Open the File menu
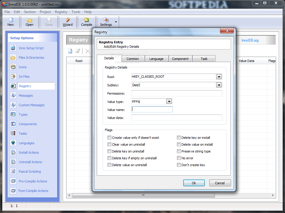285x213 pixels. click(7, 12)
